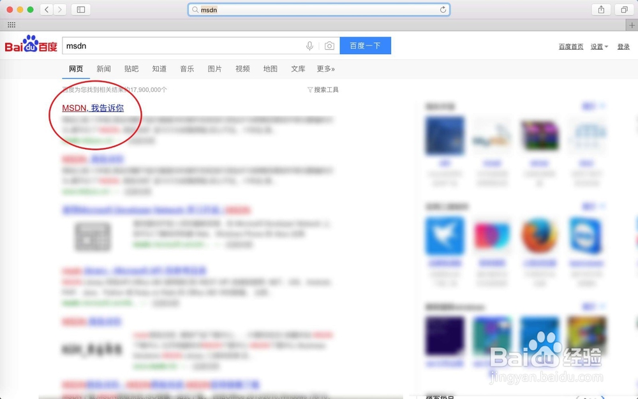The width and height of the screenshot is (638, 399).
Task: Go back with Safari's back arrow
Action: [47, 10]
